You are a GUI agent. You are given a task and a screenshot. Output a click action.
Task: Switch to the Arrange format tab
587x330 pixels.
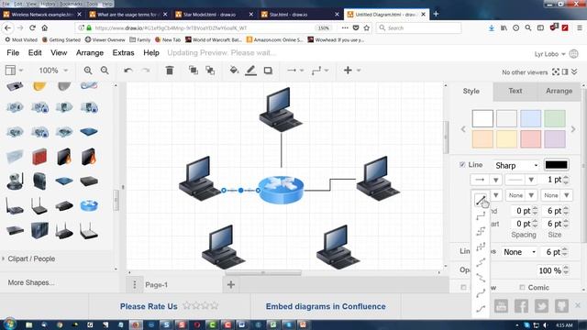(x=559, y=91)
